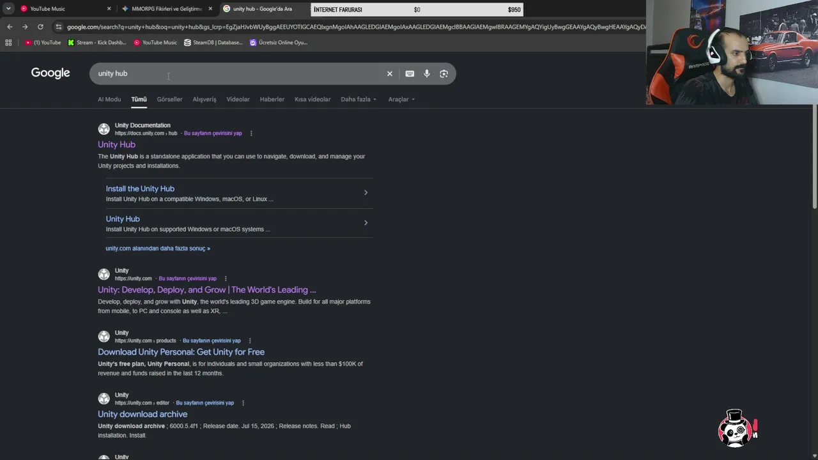Click the Unity Documentation site favicon
The height and width of the screenshot is (460, 818).
(104, 129)
